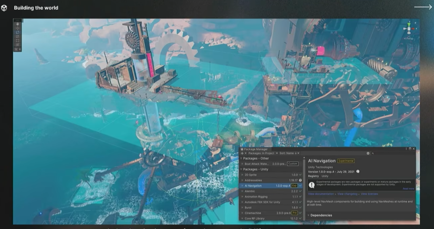Open the Sort: Name dropdown
Image resolution: width=434 pixels, height=229 pixels.
(289, 153)
